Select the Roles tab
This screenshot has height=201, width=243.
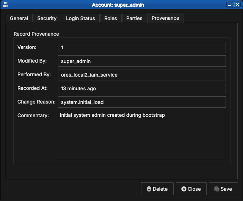pyautogui.click(x=111, y=18)
